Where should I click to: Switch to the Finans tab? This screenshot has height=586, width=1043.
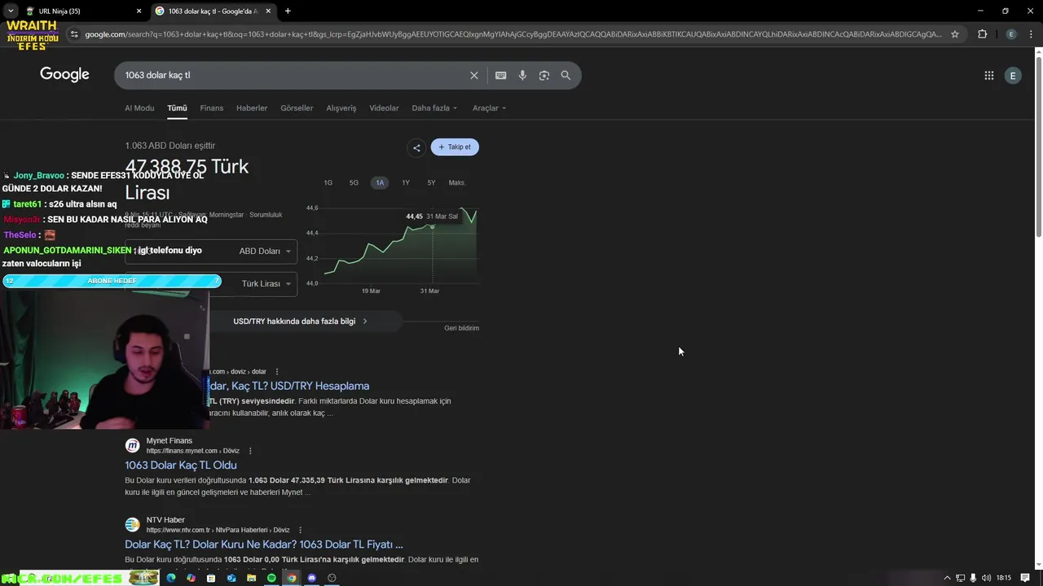(212, 108)
